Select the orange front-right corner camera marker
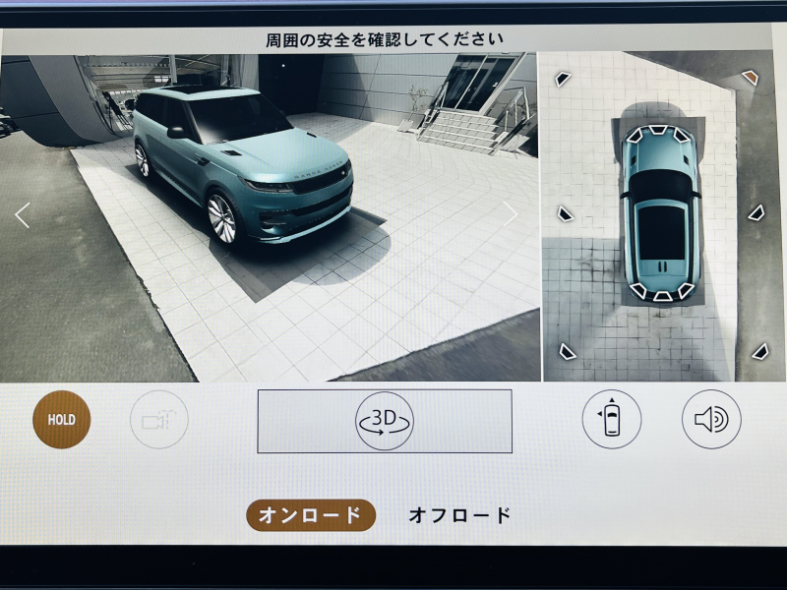Viewport: 787px width, 590px height. click(x=750, y=78)
